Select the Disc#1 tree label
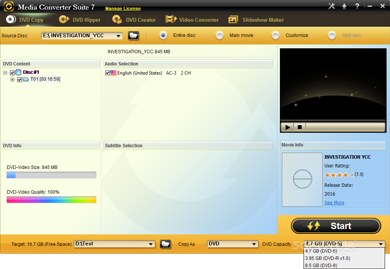The width and height of the screenshot is (390, 269). pyautogui.click(x=31, y=72)
